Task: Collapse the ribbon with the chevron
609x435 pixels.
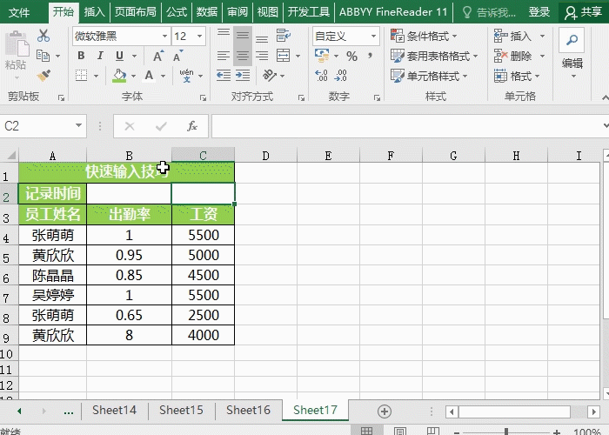Action: point(605,97)
